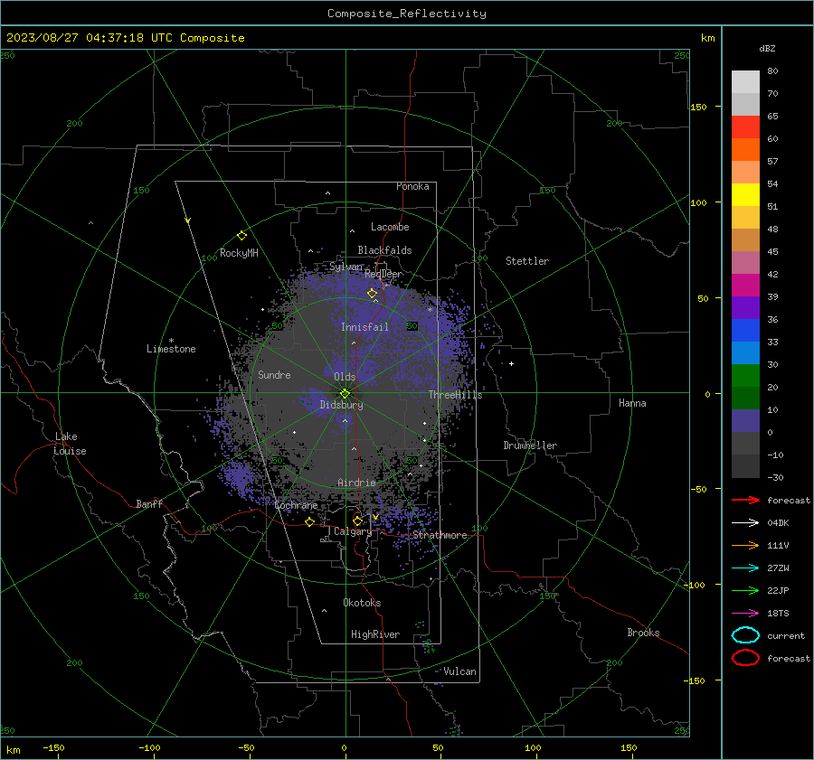The width and height of the screenshot is (814, 760).
Task: Click the dBZ legend heading
Action: click(x=767, y=48)
